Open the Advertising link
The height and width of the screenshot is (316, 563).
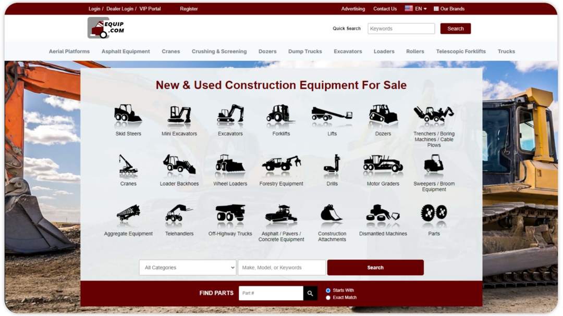pyautogui.click(x=353, y=9)
